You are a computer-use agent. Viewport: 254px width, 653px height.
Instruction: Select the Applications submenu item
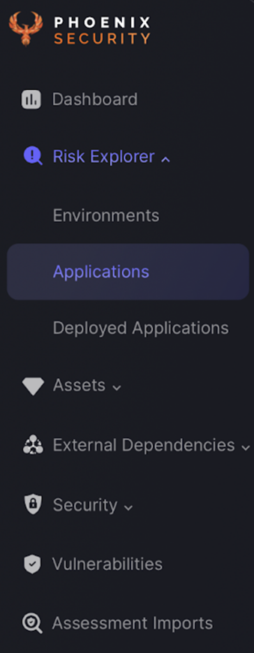[128, 272]
